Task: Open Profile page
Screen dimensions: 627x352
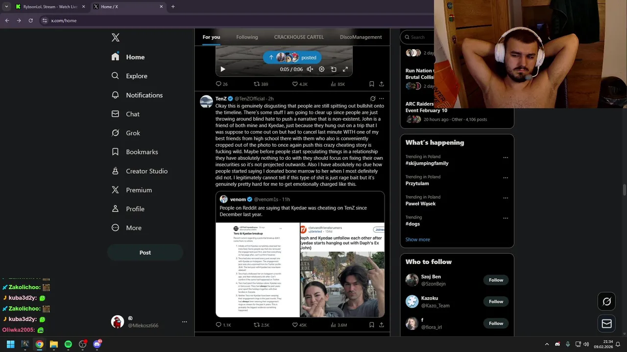Action: (127, 209)
